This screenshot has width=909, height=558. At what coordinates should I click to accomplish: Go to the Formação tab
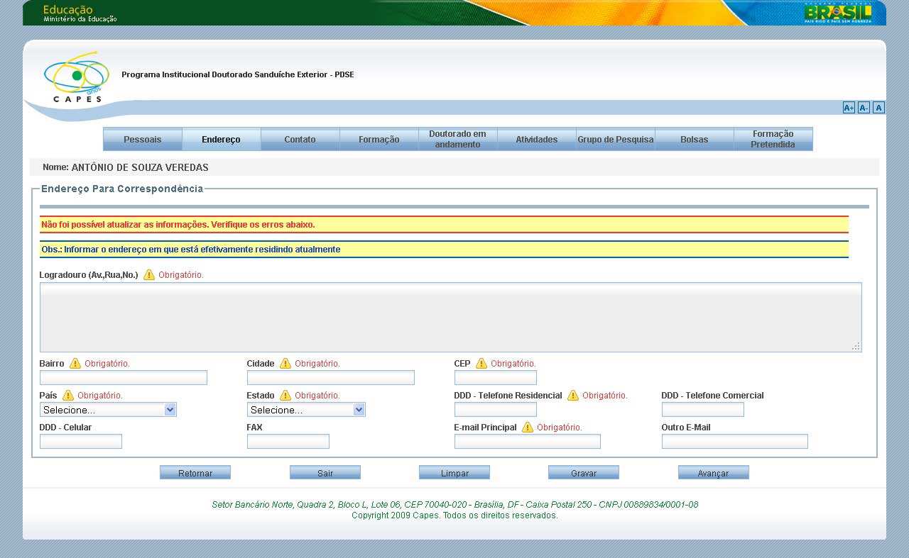coord(379,139)
